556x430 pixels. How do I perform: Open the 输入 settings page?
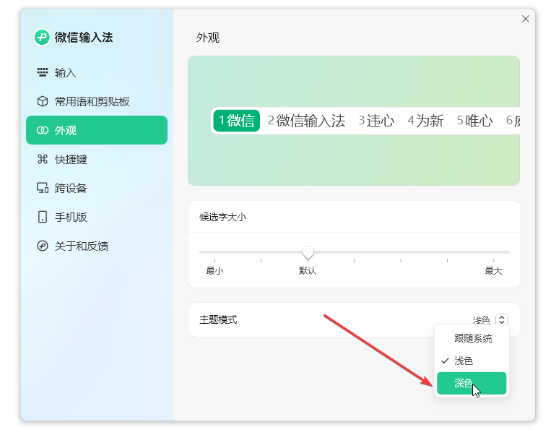click(97, 73)
